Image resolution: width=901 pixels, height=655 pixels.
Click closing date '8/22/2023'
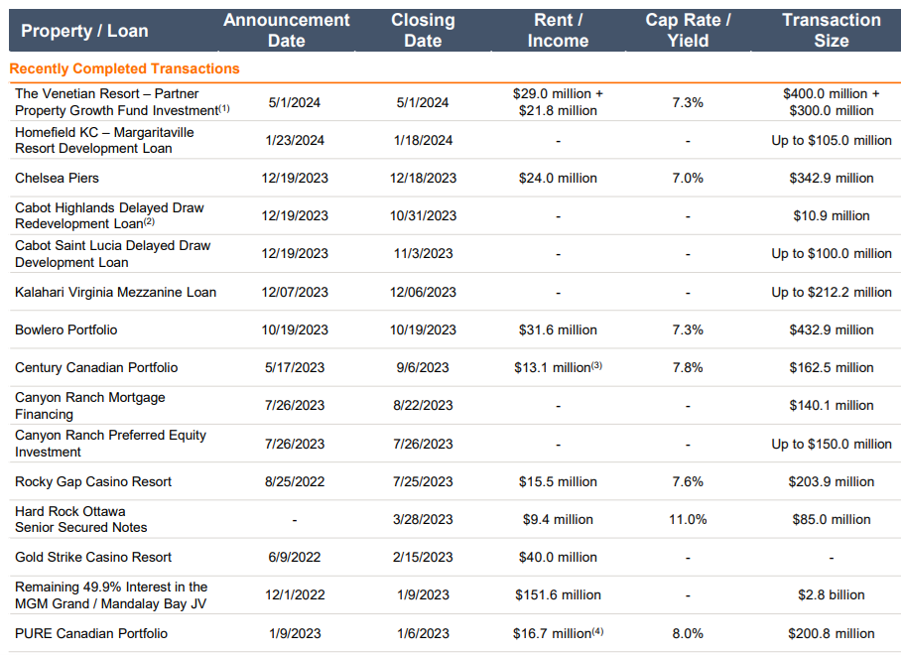[x=423, y=406]
